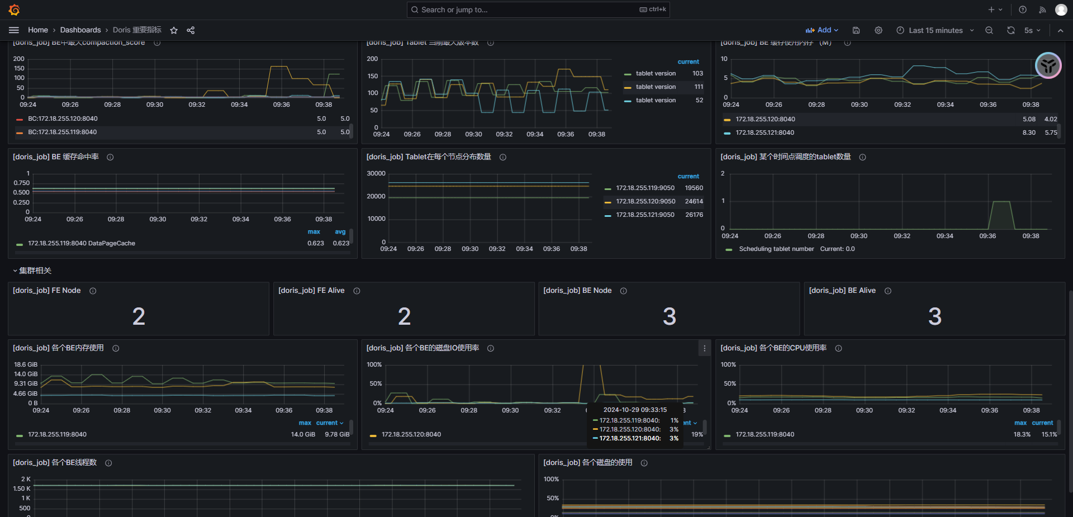The width and height of the screenshot is (1073, 517).
Task: Click the page vertical scrollbar
Action: (x=1070, y=391)
